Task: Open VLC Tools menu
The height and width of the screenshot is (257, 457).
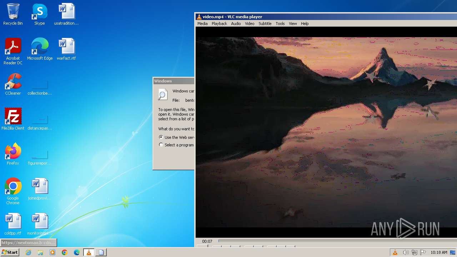Action: click(x=280, y=24)
